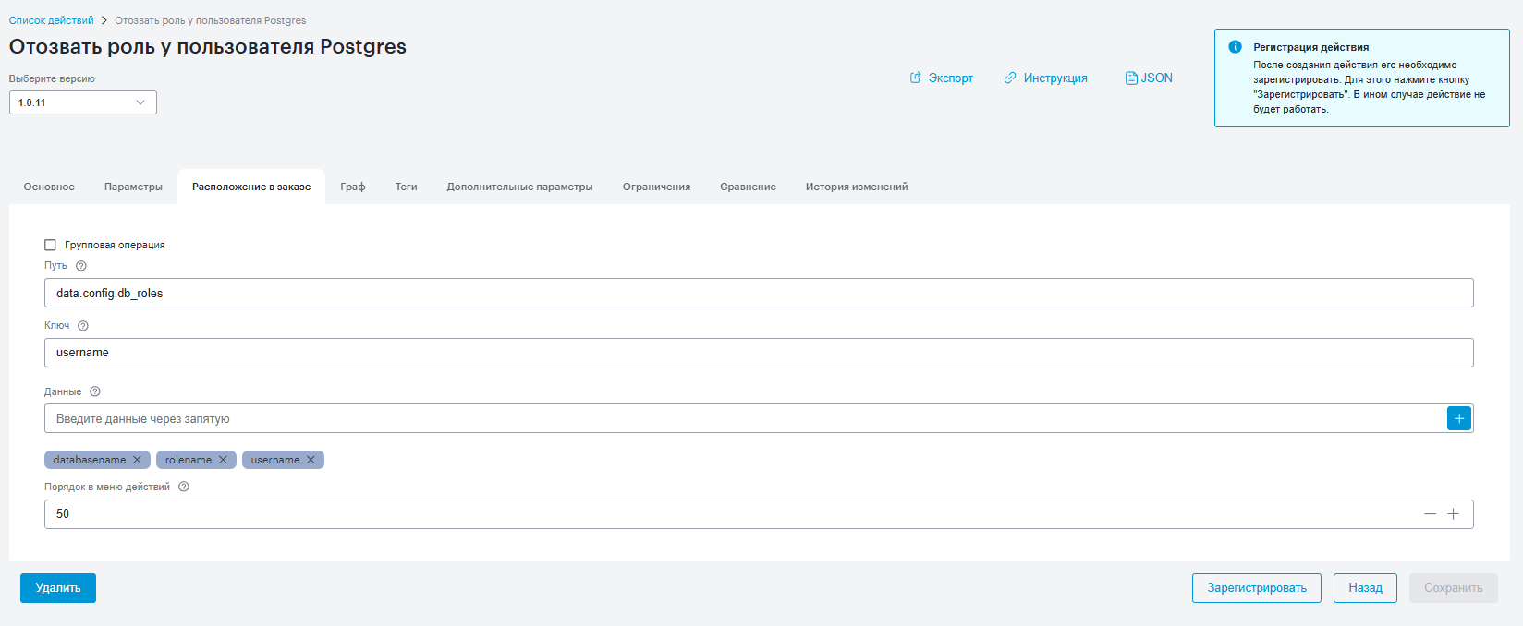
Task: Open help icon next to Данные label
Action: coord(95,391)
